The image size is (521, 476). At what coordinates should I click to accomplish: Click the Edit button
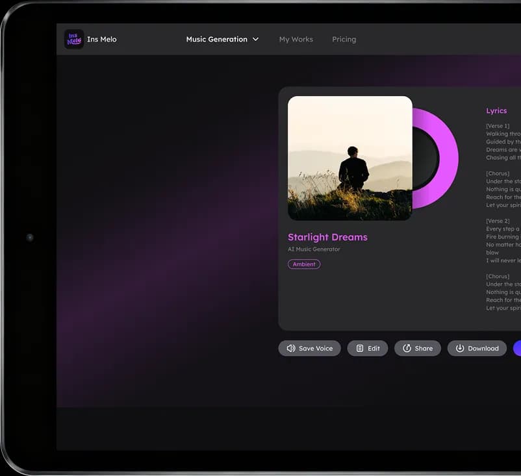click(368, 348)
